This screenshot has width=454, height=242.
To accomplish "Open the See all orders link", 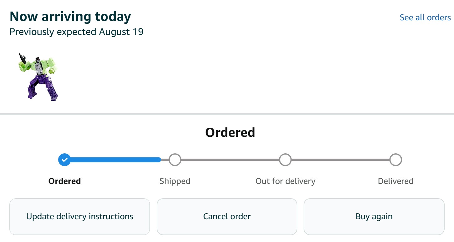I will click(x=425, y=17).
